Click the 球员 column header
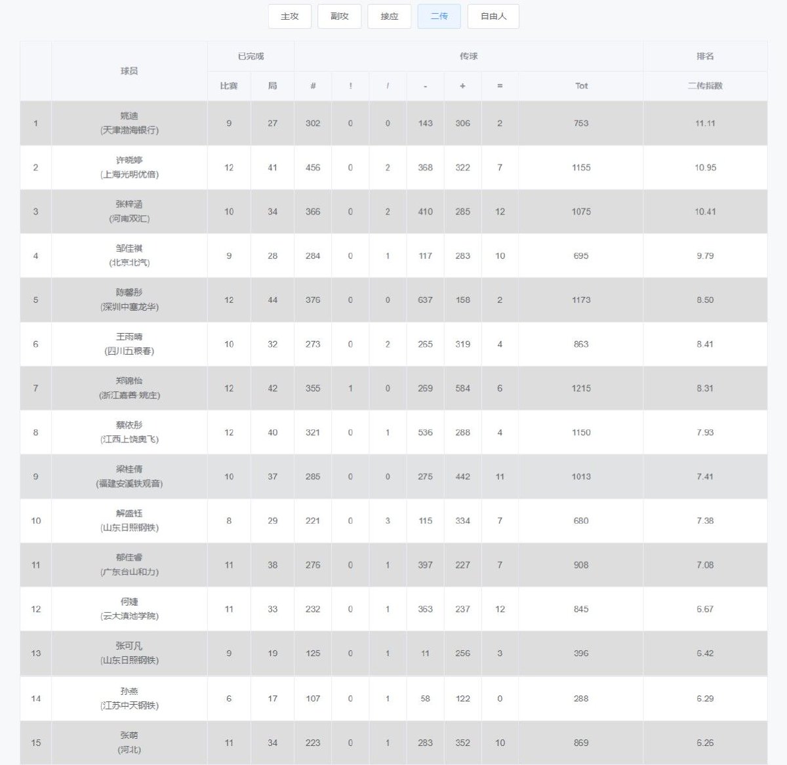This screenshot has height=765, width=787. (x=129, y=71)
